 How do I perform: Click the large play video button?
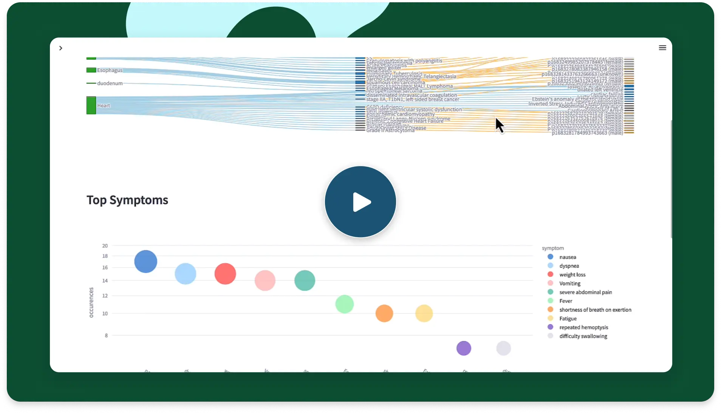point(360,202)
